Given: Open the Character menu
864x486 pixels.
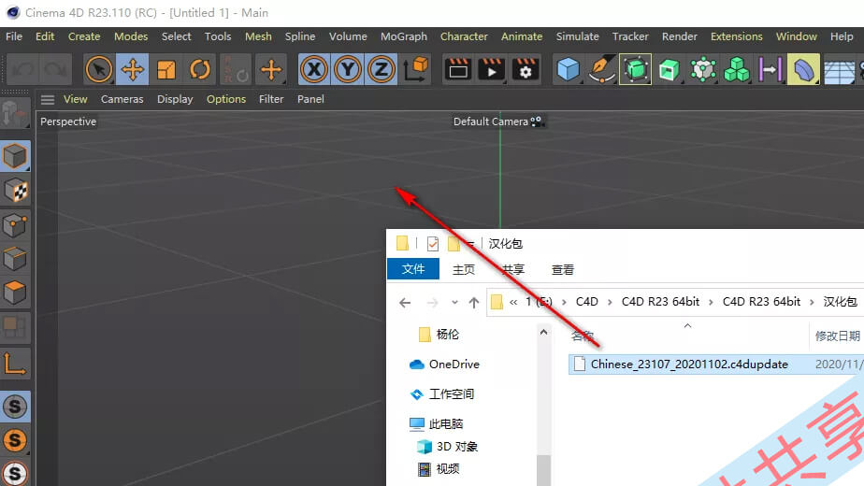Looking at the screenshot, I should 464,36.
